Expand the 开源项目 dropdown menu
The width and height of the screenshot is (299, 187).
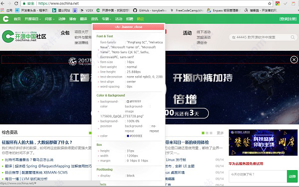(x=32, y=19)
